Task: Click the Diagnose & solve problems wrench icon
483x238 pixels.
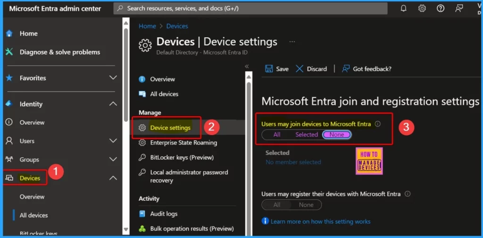Action: click(x=9, y=52)
